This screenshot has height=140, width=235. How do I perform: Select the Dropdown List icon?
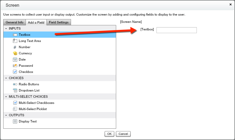coord(15,90)
